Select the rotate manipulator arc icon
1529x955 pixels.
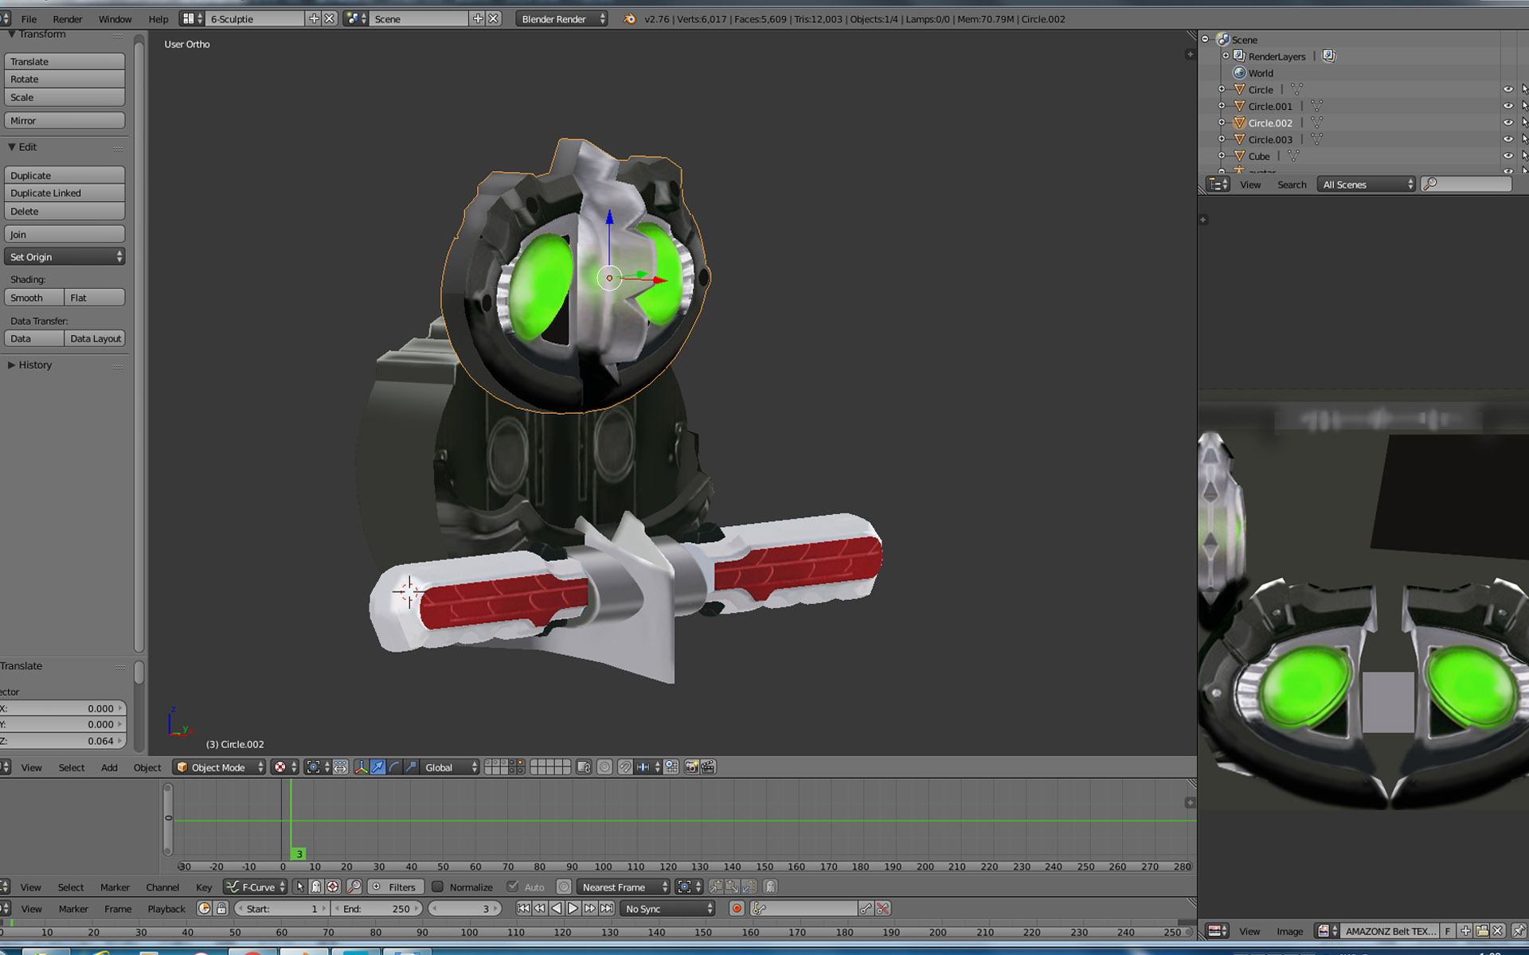[394, 767]
